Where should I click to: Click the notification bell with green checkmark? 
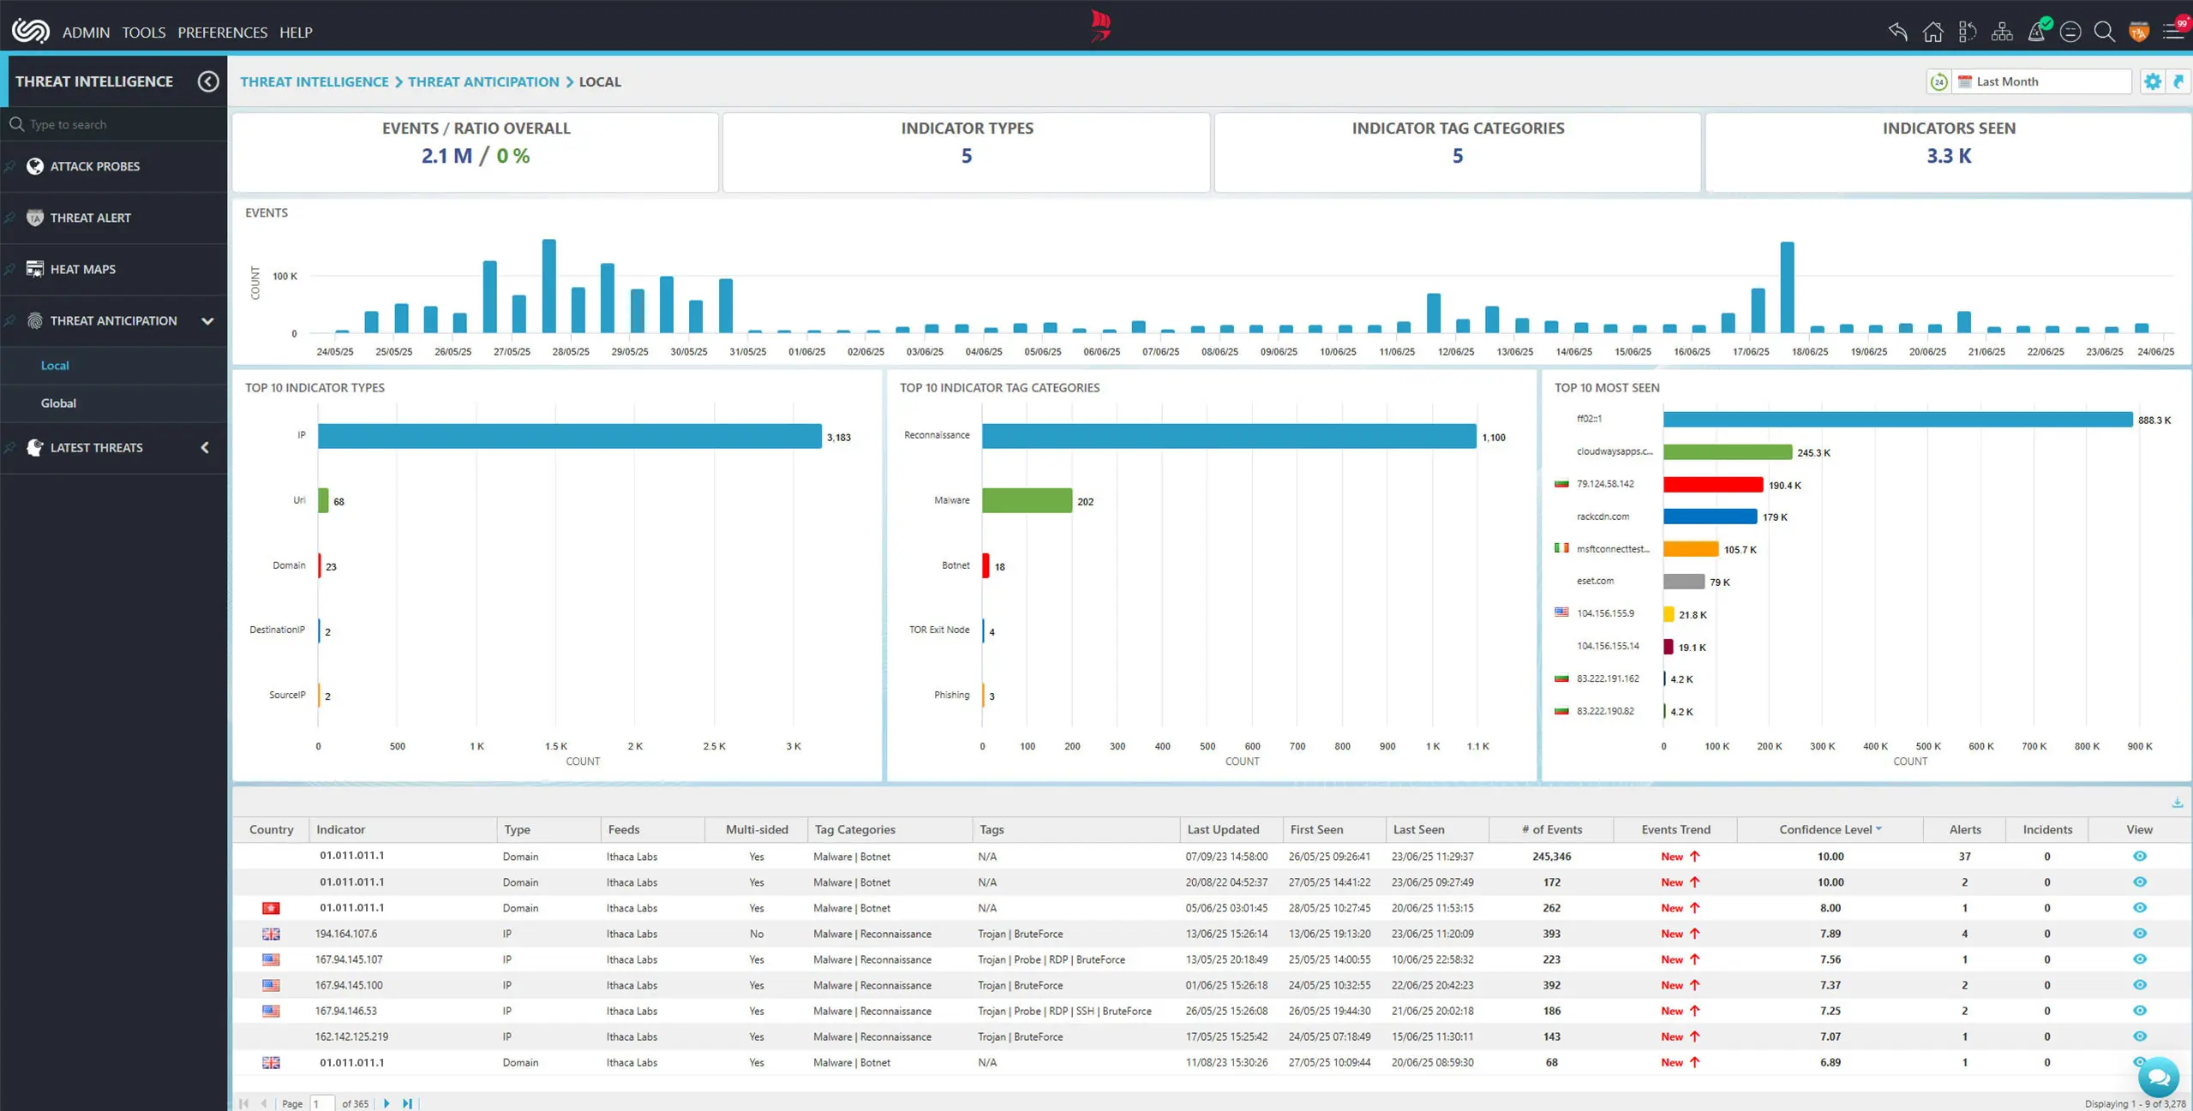click(x=2038, y=32)
